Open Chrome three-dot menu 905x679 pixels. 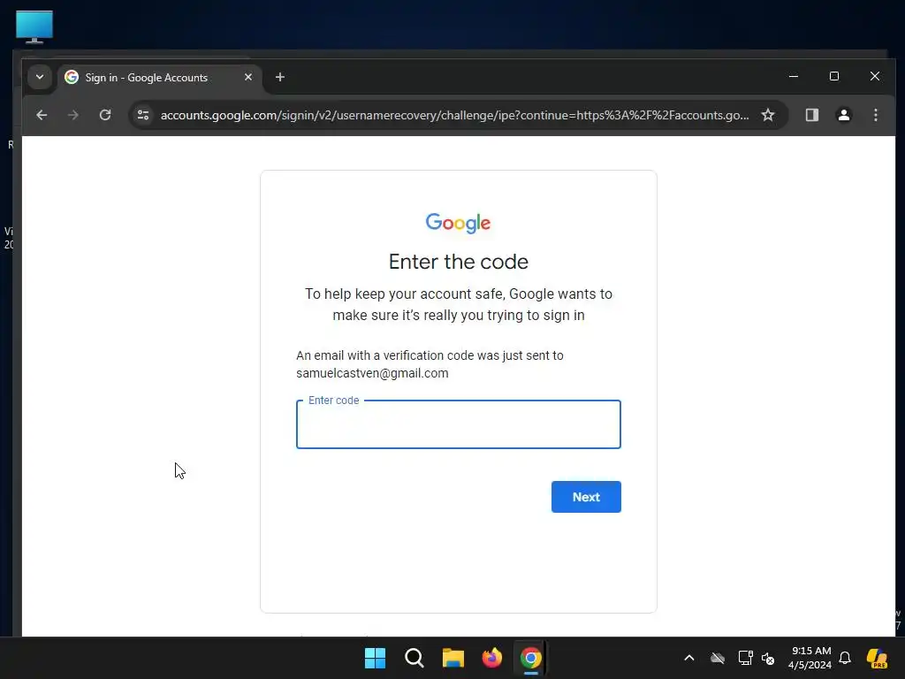[876, 115]
